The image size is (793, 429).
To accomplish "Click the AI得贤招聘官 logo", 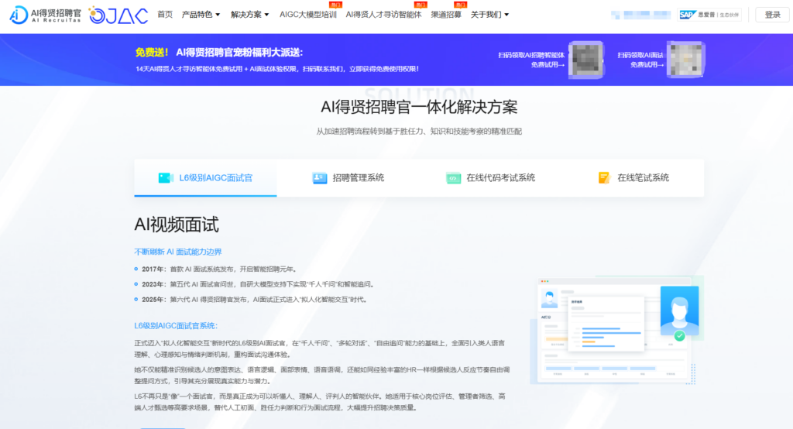I will [x=45, y=15].
